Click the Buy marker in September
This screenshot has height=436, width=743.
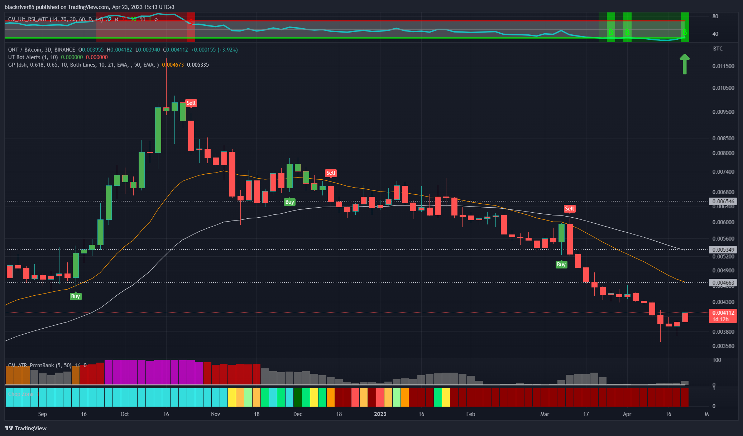pos(75,296)
